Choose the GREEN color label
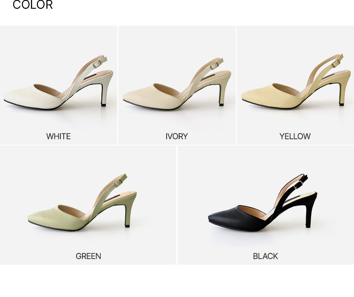Screen dimensions: 354x297 [x=88, y=256]
